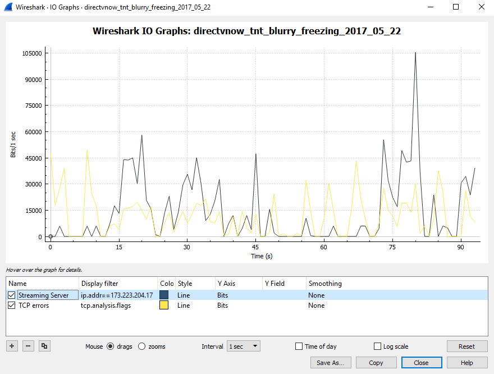This screenshot has width=494, height=374.
Task: Click the Bits Y Axis of TCP errors row
Action: pyautogui.click(x=222, y=305)
